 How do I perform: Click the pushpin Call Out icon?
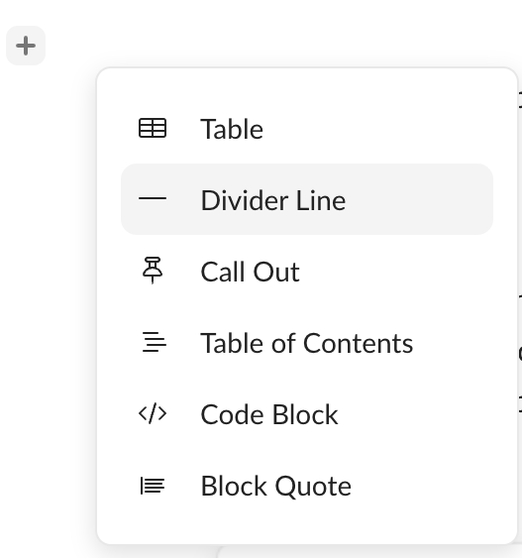tap(153, 271)
